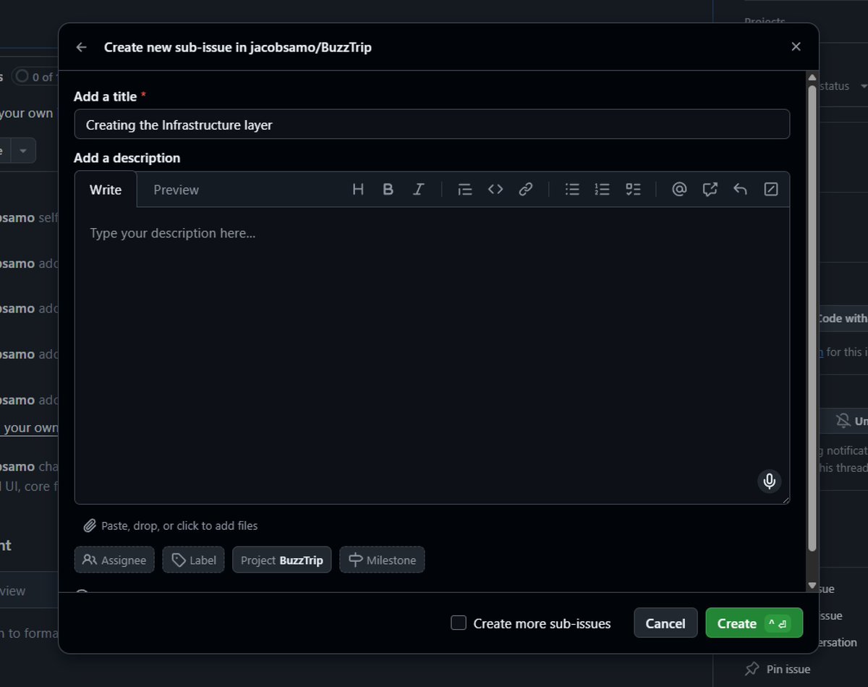Insert a code snippet

[495, 189]
